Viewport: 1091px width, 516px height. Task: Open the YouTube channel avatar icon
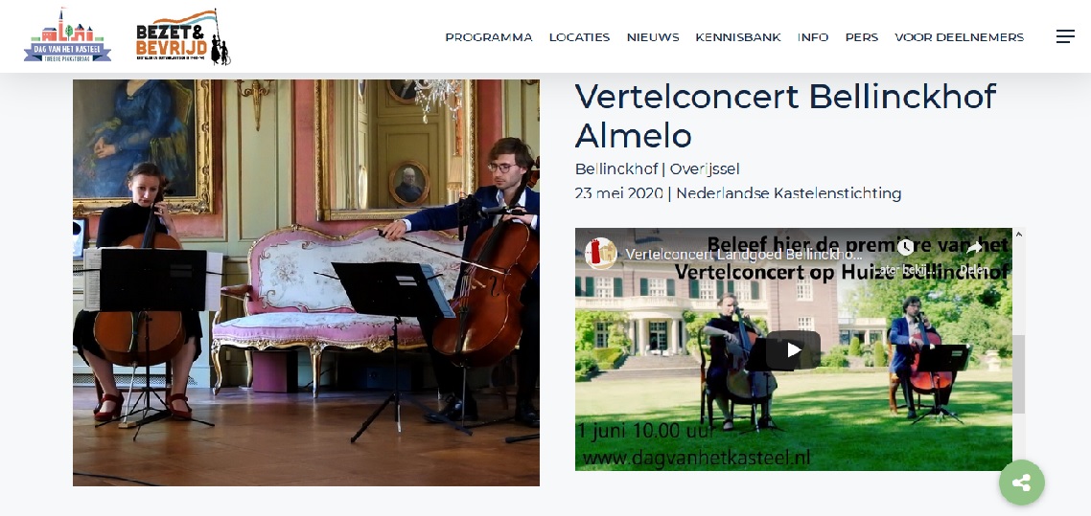click(x=600, y=254)
